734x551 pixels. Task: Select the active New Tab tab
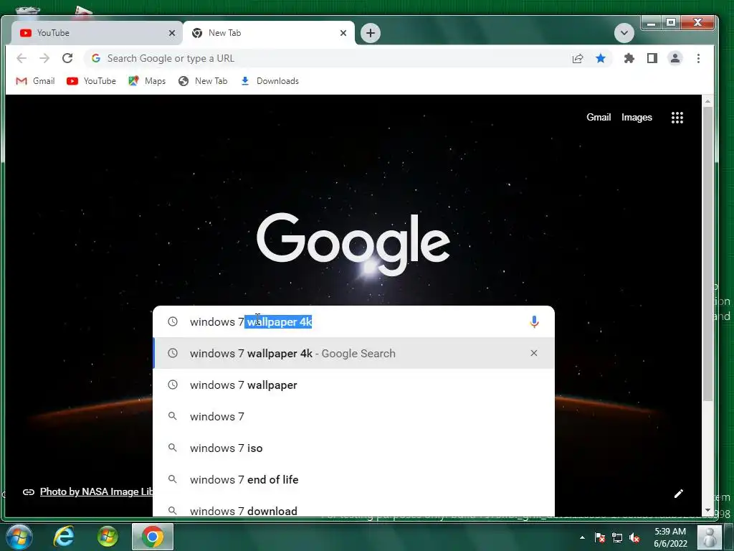tap(270, 33)
